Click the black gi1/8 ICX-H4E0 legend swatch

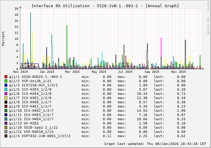click(x=6, y=102)
